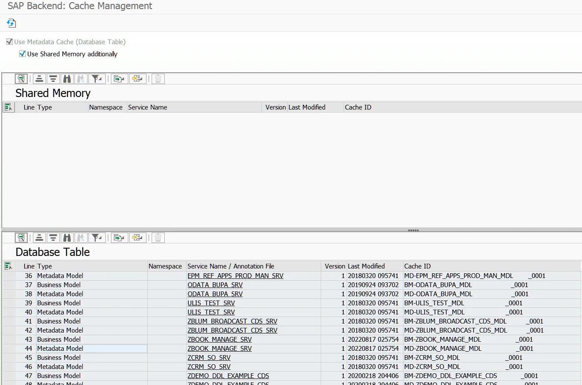Click the refresh icon below the title
Viewport: 582px width, 385px height.
(11, 23)
